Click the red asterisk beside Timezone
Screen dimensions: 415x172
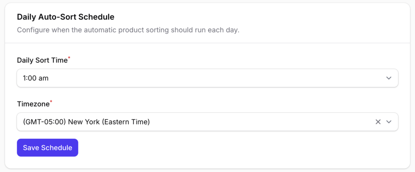[x=51, y=102]
